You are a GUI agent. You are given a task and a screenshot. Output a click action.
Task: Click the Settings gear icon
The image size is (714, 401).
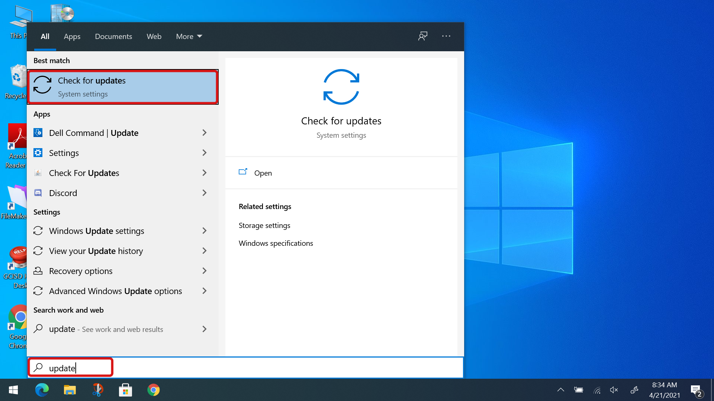click(x=39, y=152)
